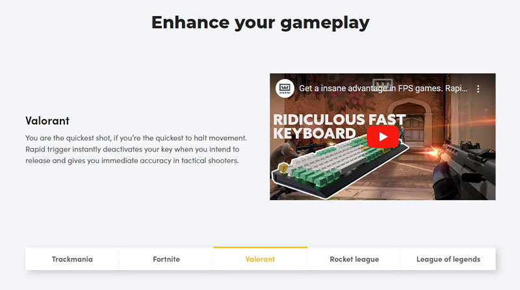The image size is (520, 290).
Task: Click the highlighted Valorant tab
Action: click(260, 259)
